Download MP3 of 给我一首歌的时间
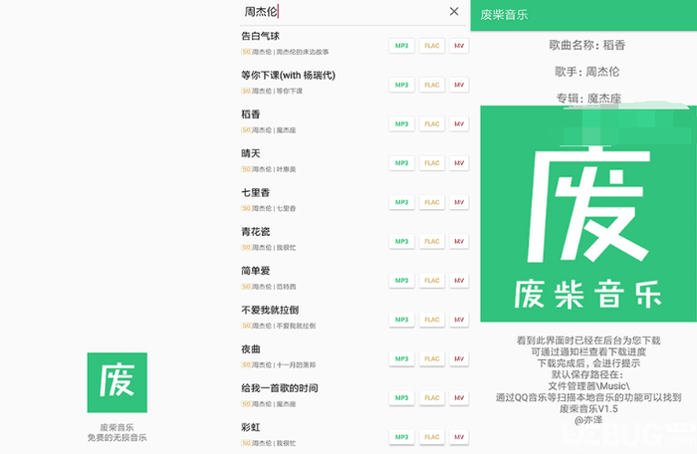Image resolution: width=697 pixels, height=454 pixels. pos(401,398)
